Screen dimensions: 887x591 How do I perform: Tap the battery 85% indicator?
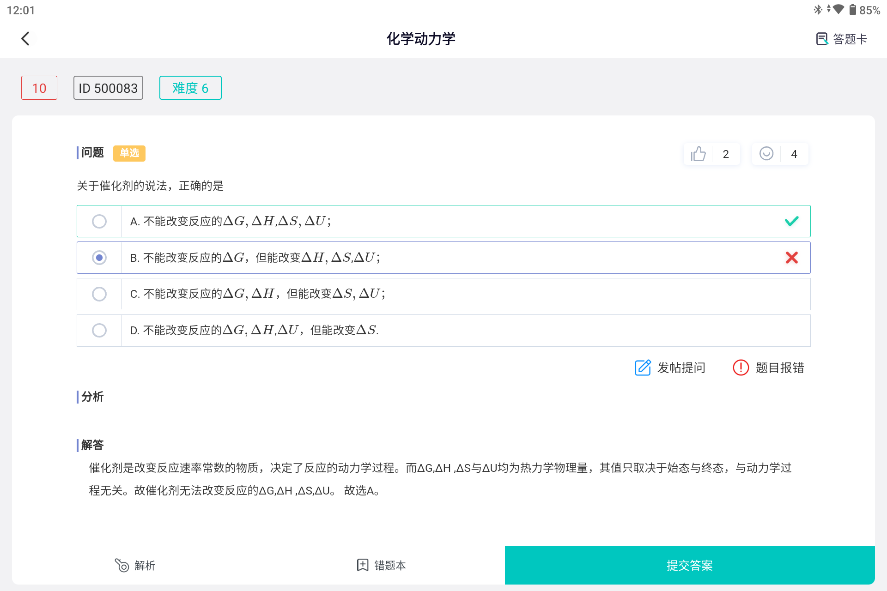864,10
